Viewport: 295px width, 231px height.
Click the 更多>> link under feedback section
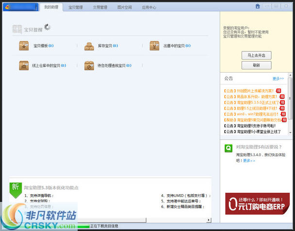(x=249, y=161)
